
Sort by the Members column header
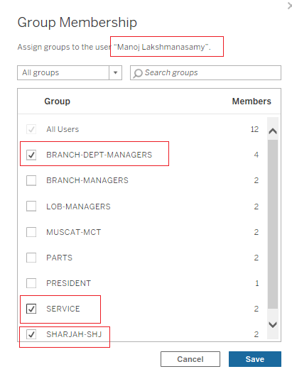(252, 101)
